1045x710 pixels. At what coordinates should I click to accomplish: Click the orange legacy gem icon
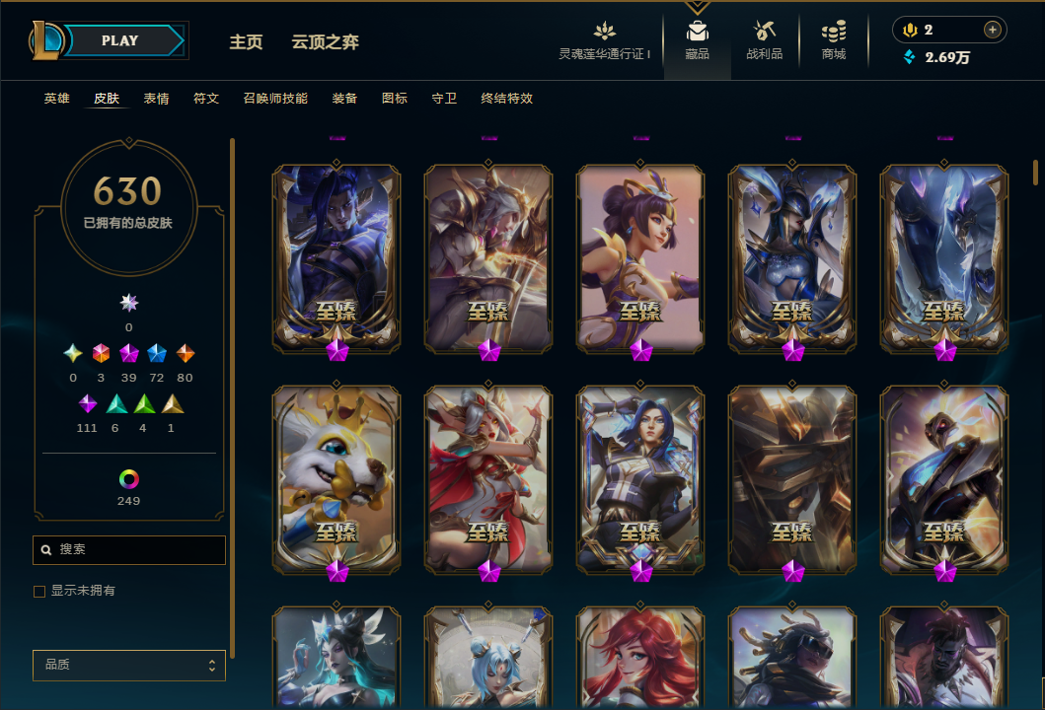point(186,353)
